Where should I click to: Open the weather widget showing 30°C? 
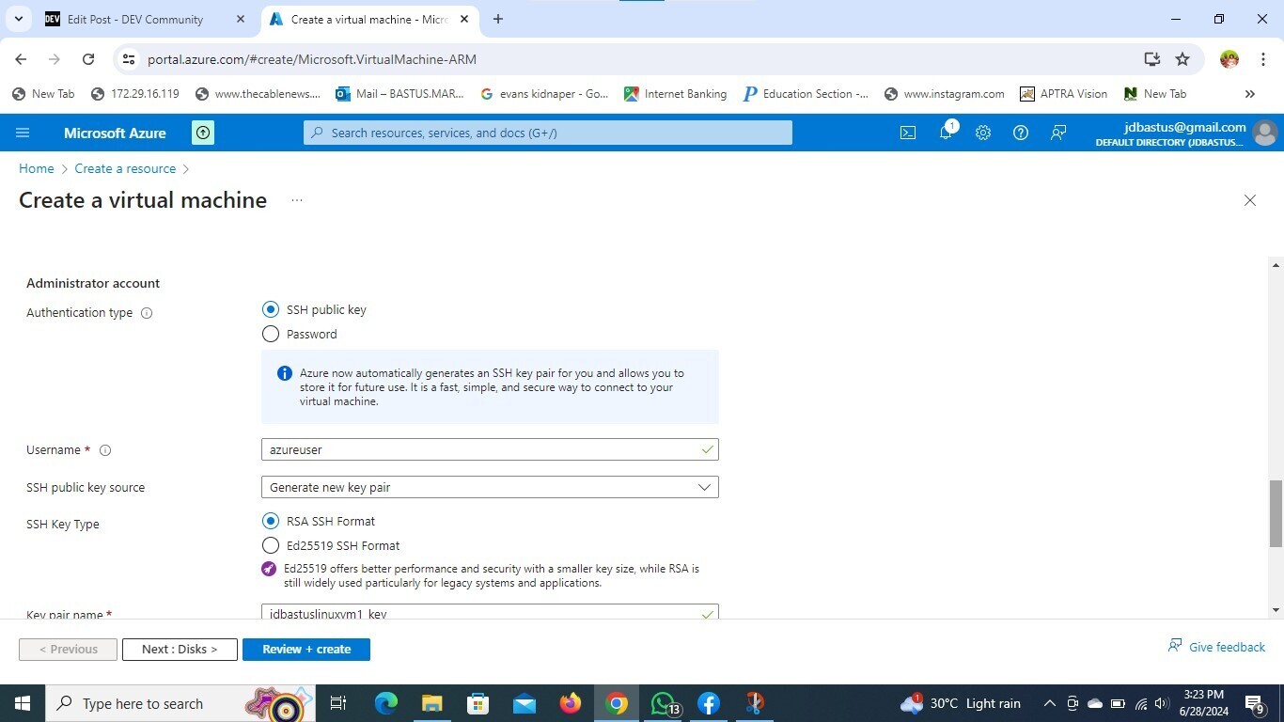tap(960, 703)
